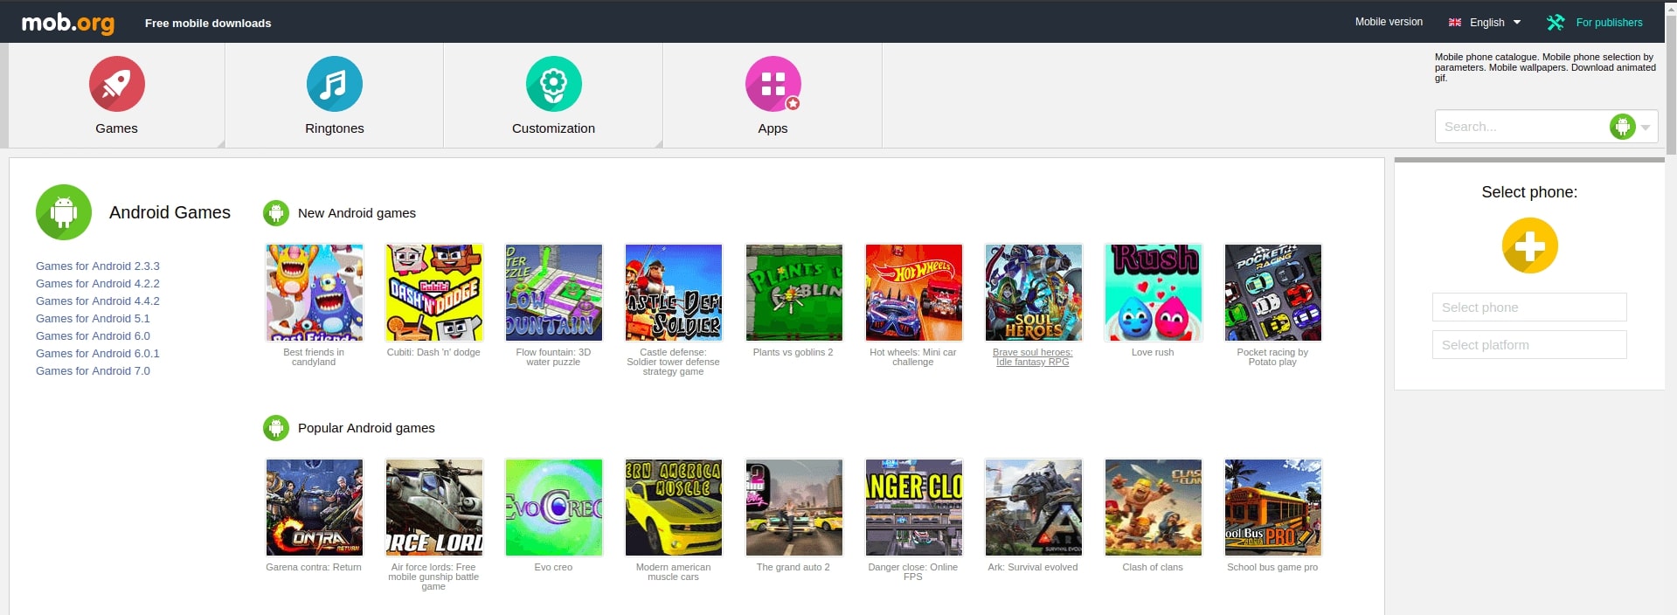Viewport: 1677px width, 615px height.
Task: Click the New Android games heading
Action: [x=357, y=213]
